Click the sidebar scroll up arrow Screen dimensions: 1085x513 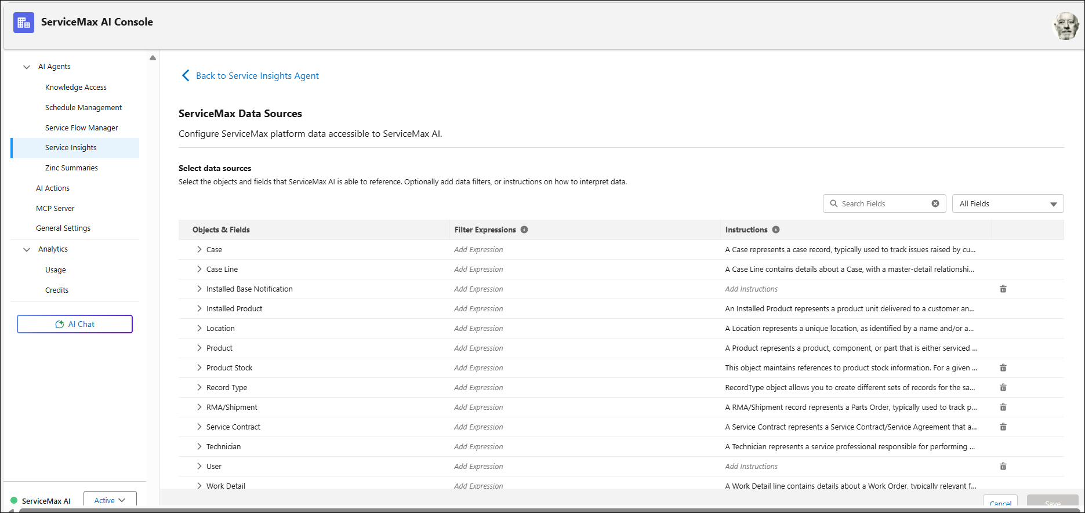coord(153,57)
